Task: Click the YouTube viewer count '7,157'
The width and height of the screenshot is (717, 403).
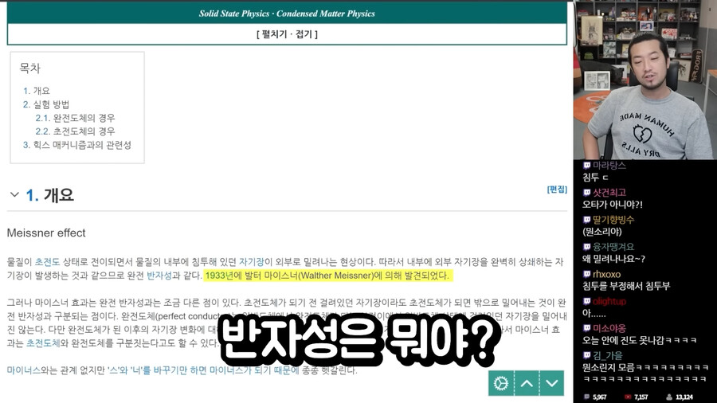Action: click(641, 397)
